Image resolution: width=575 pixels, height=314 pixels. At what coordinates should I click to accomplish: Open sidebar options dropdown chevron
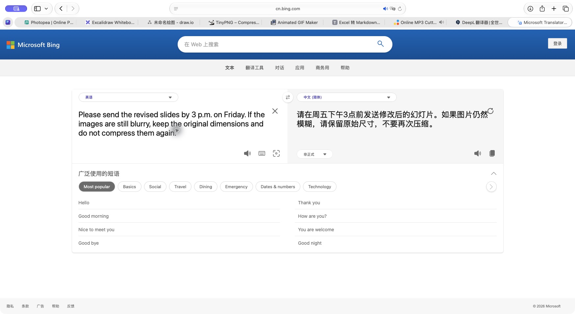coord(46,9)
